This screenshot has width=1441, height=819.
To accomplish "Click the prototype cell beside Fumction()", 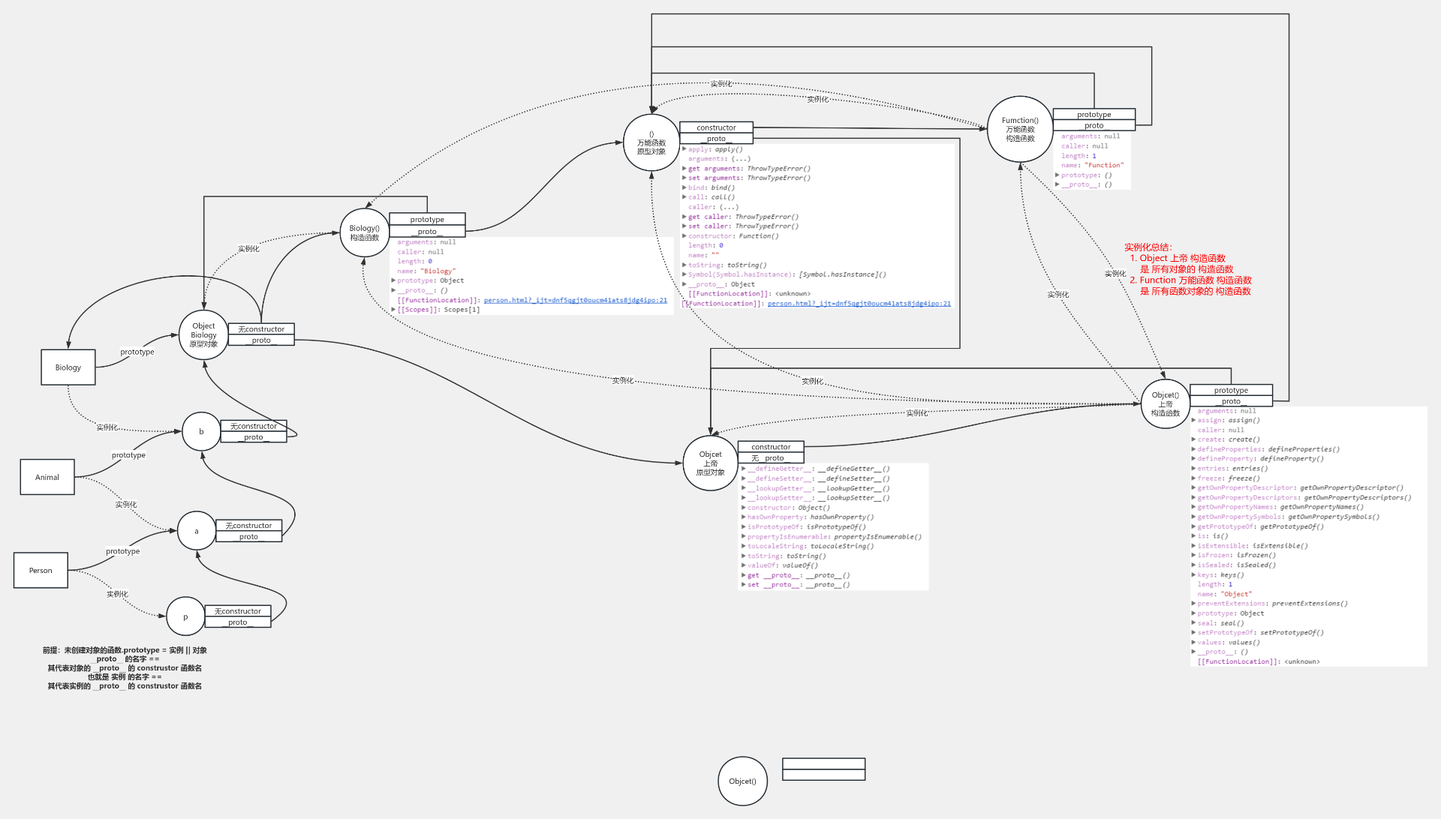I will (1094, 115).
